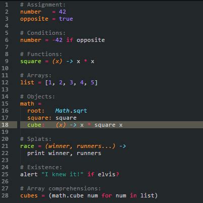Click 'elvis' on line 25
Image resolution: width=203 pixels, height=203 pixels.
point(107,174)
